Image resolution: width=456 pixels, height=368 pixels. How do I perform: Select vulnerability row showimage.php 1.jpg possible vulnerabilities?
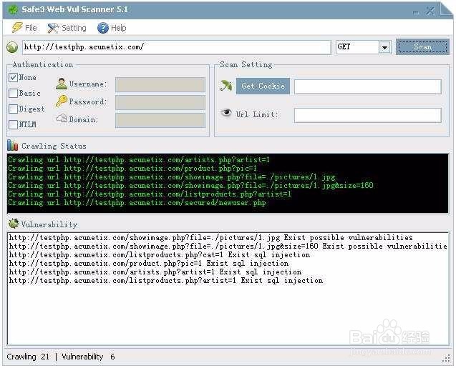click(211, 238)
